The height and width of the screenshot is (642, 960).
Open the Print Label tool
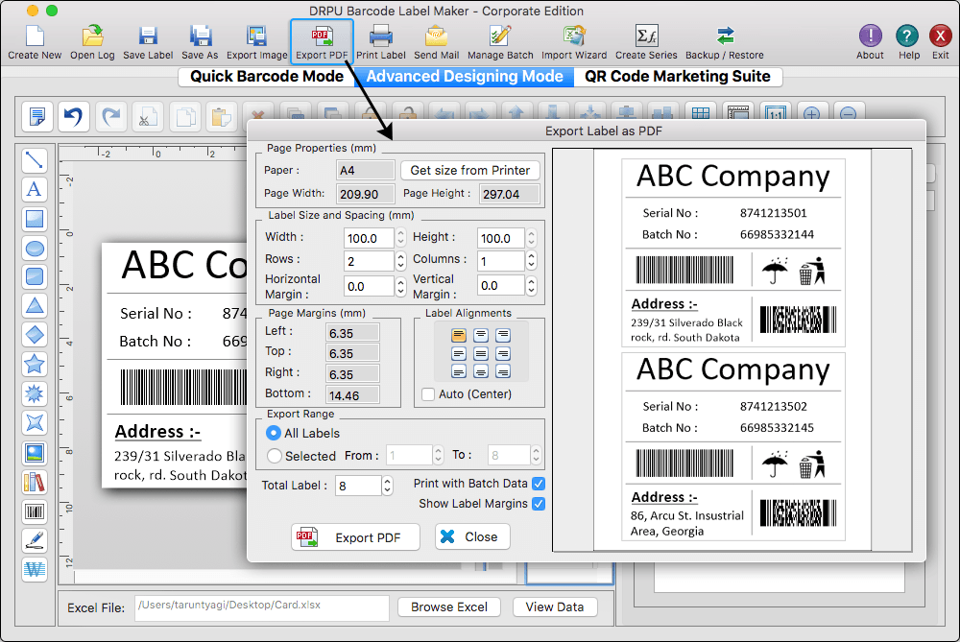[x=381, y=42]
